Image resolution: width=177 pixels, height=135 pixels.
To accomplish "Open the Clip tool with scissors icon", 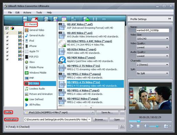I will pyautogui.click(x=46, y=19).
